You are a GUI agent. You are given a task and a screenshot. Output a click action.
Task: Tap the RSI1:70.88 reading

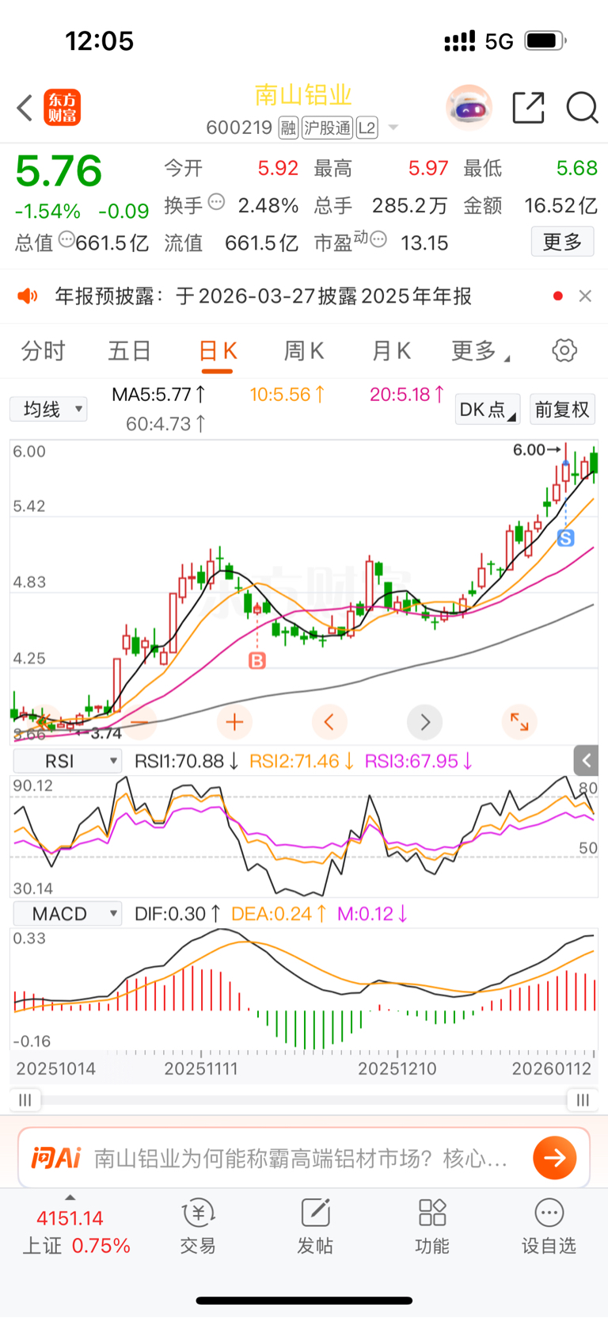(187, 761)
